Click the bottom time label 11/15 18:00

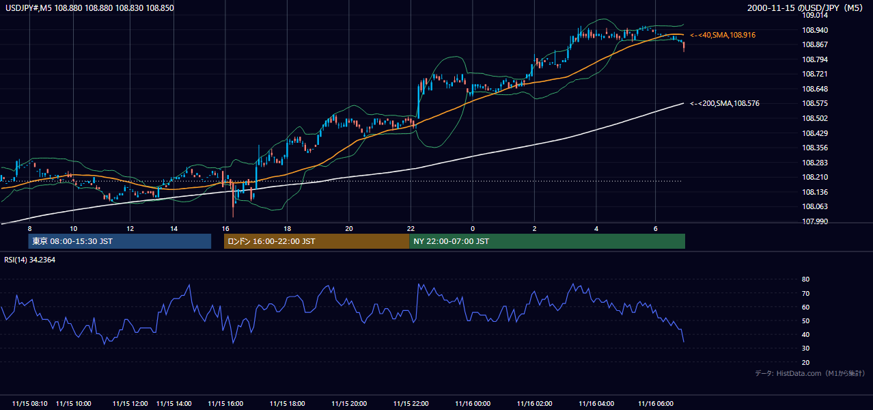pos(288,404)
